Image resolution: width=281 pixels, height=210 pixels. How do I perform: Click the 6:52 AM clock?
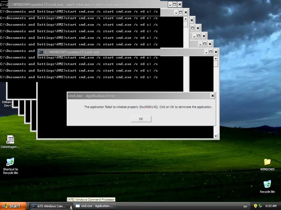coord(271,206)
